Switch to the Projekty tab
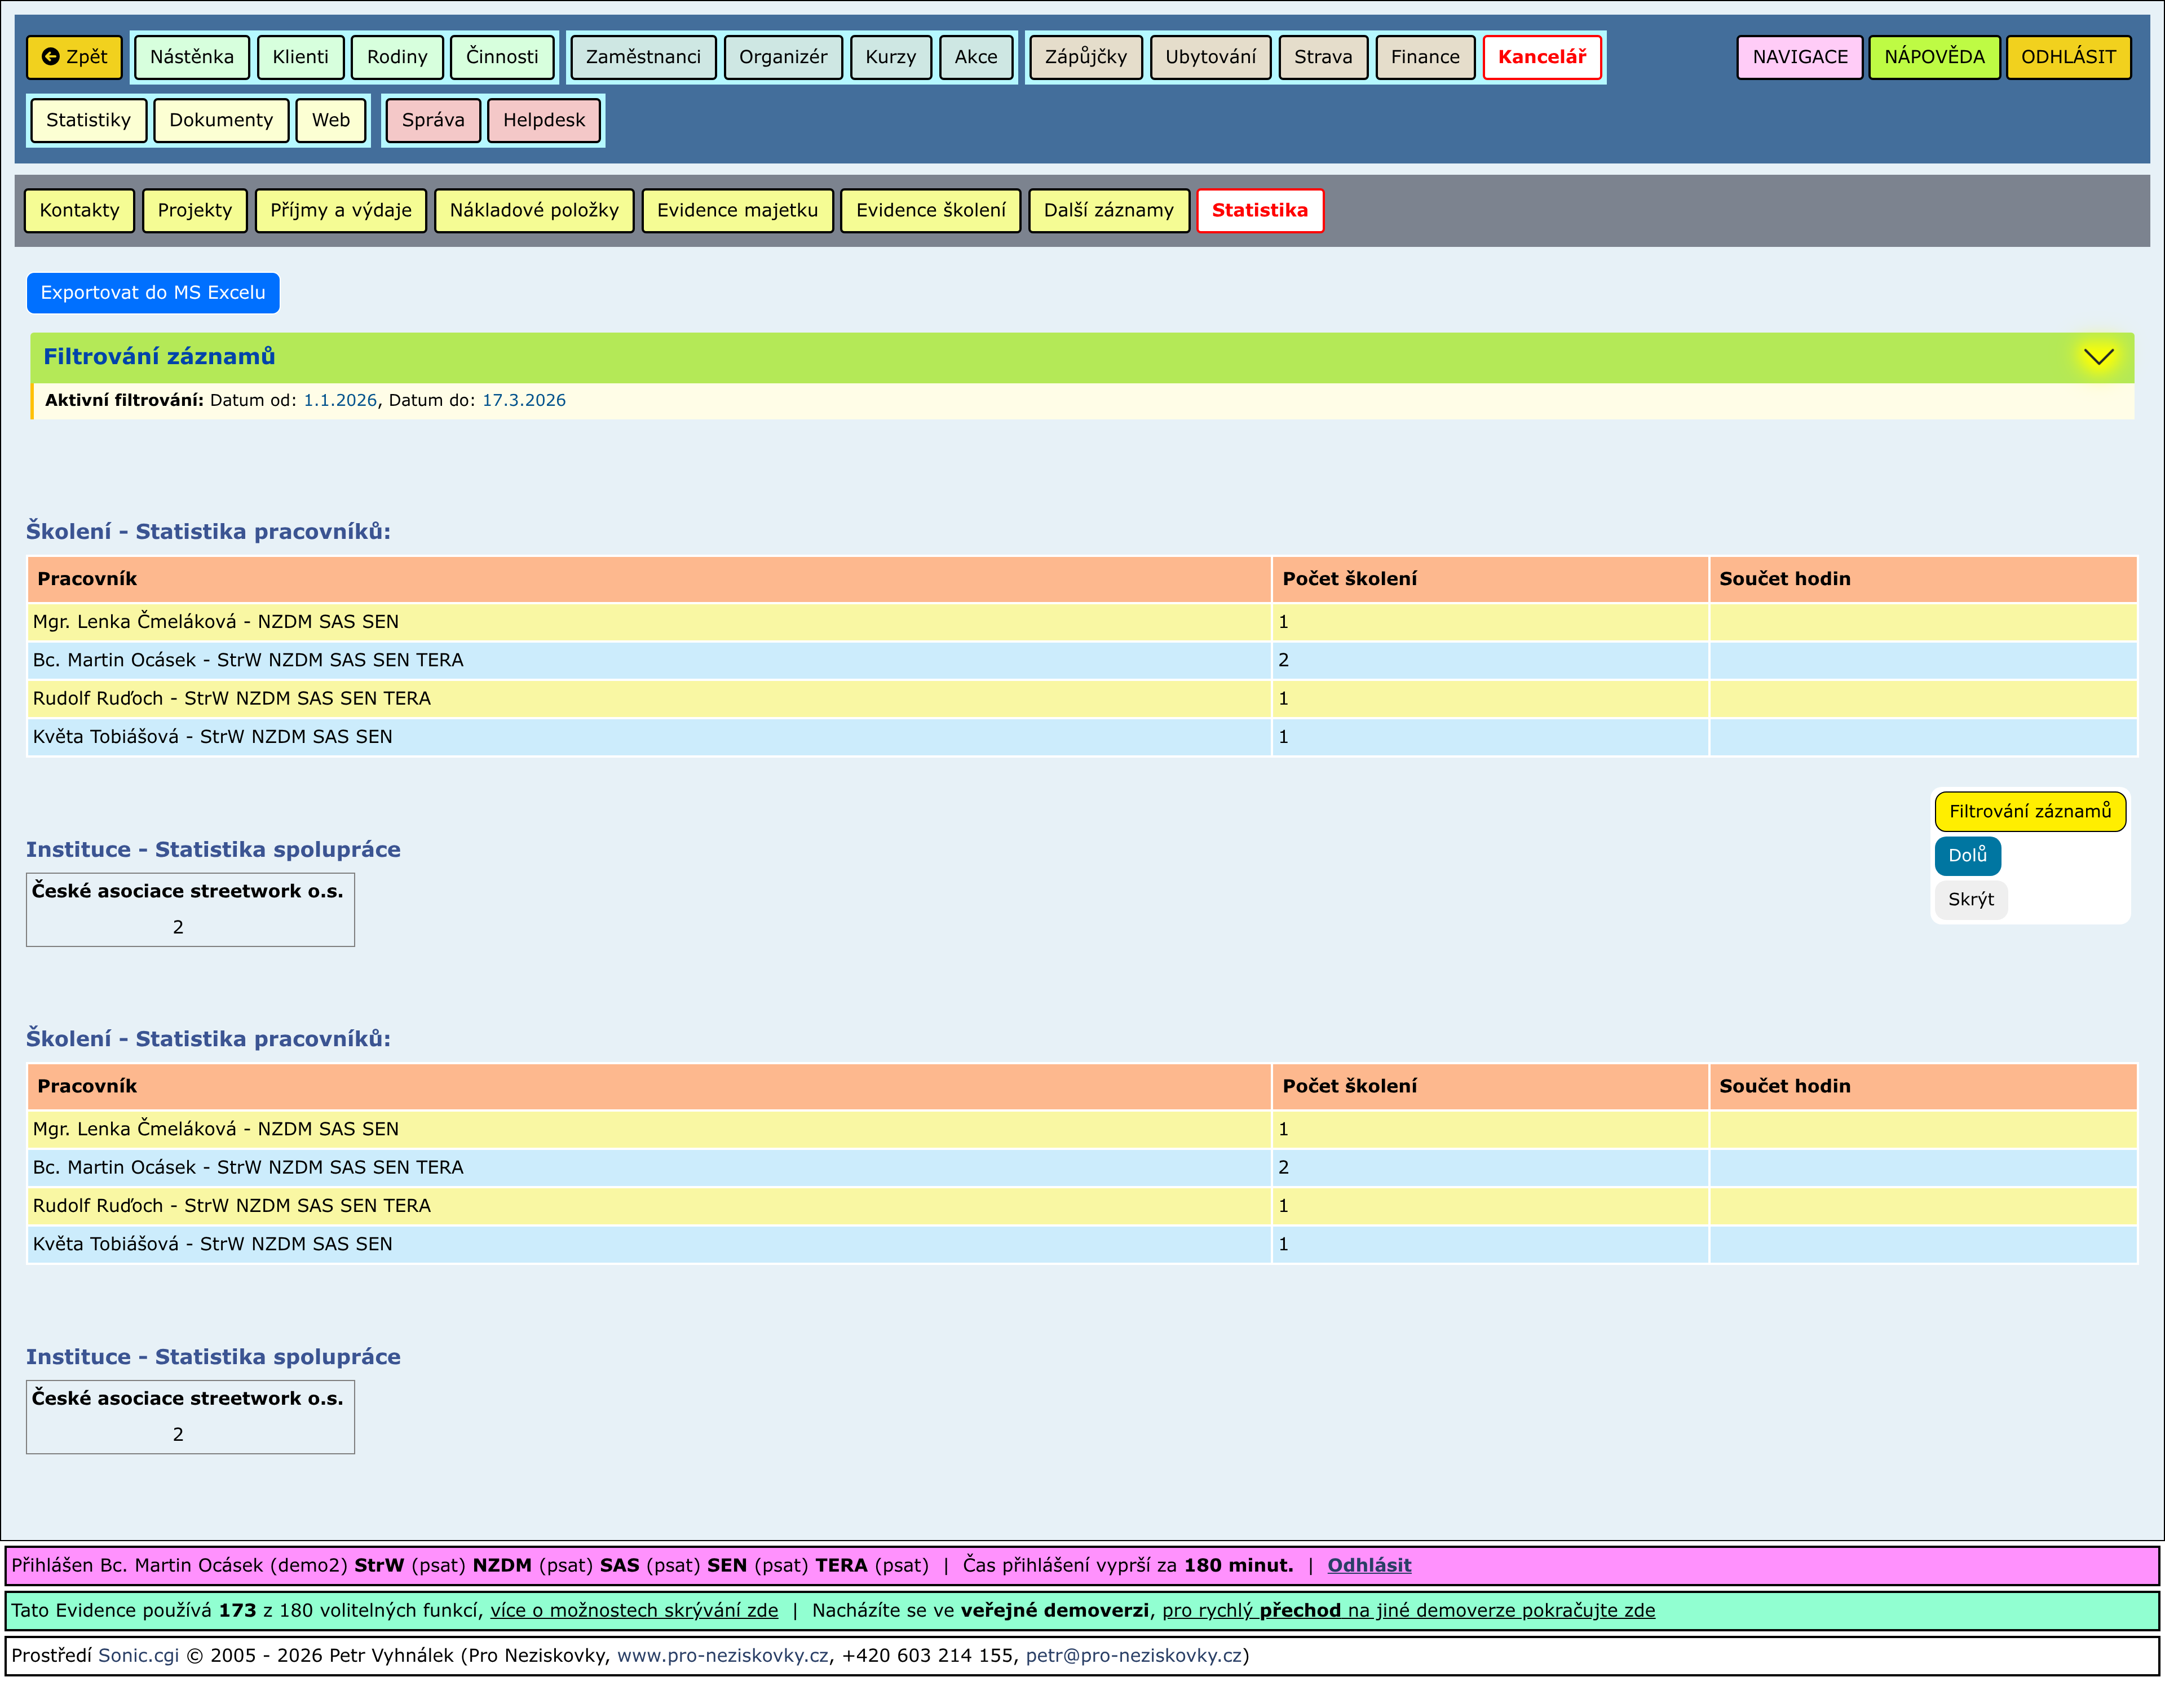Viewport: 2165px width, 1708px height. point(194,210)
